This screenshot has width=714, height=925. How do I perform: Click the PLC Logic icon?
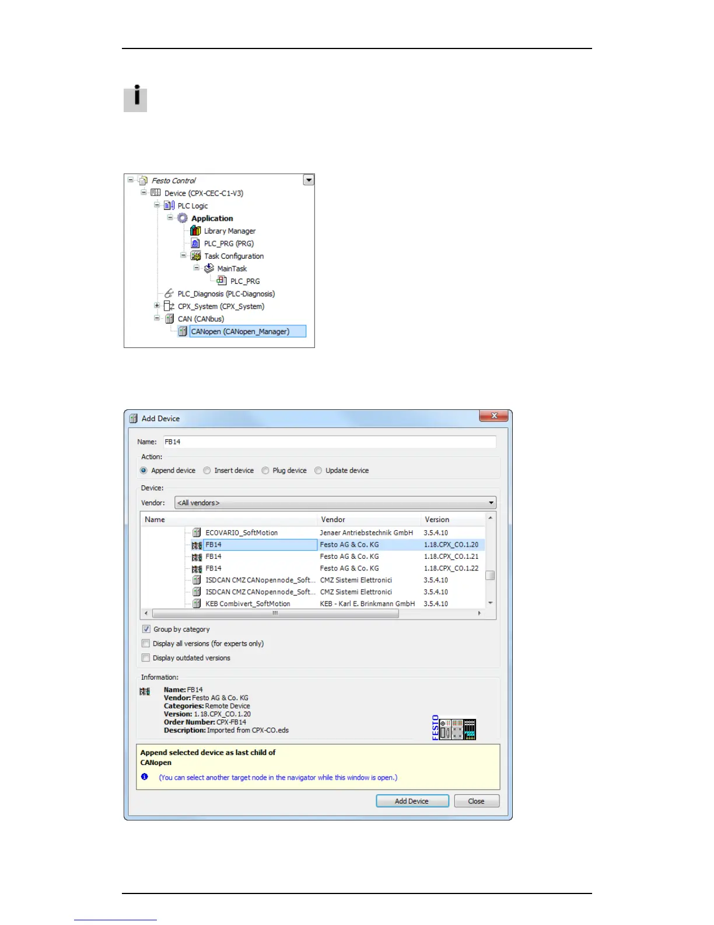(169, 206)
